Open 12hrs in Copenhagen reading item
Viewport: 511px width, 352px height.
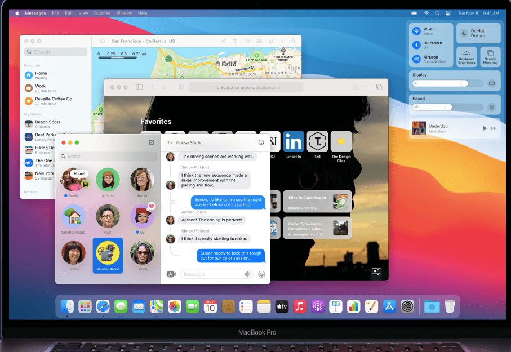point(317,202)
